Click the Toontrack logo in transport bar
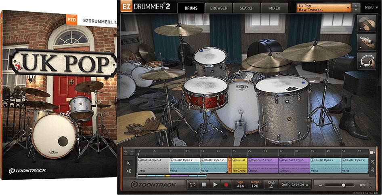This screenshot has width=382, height=195. pyautogui.click(x=153, y=185)
